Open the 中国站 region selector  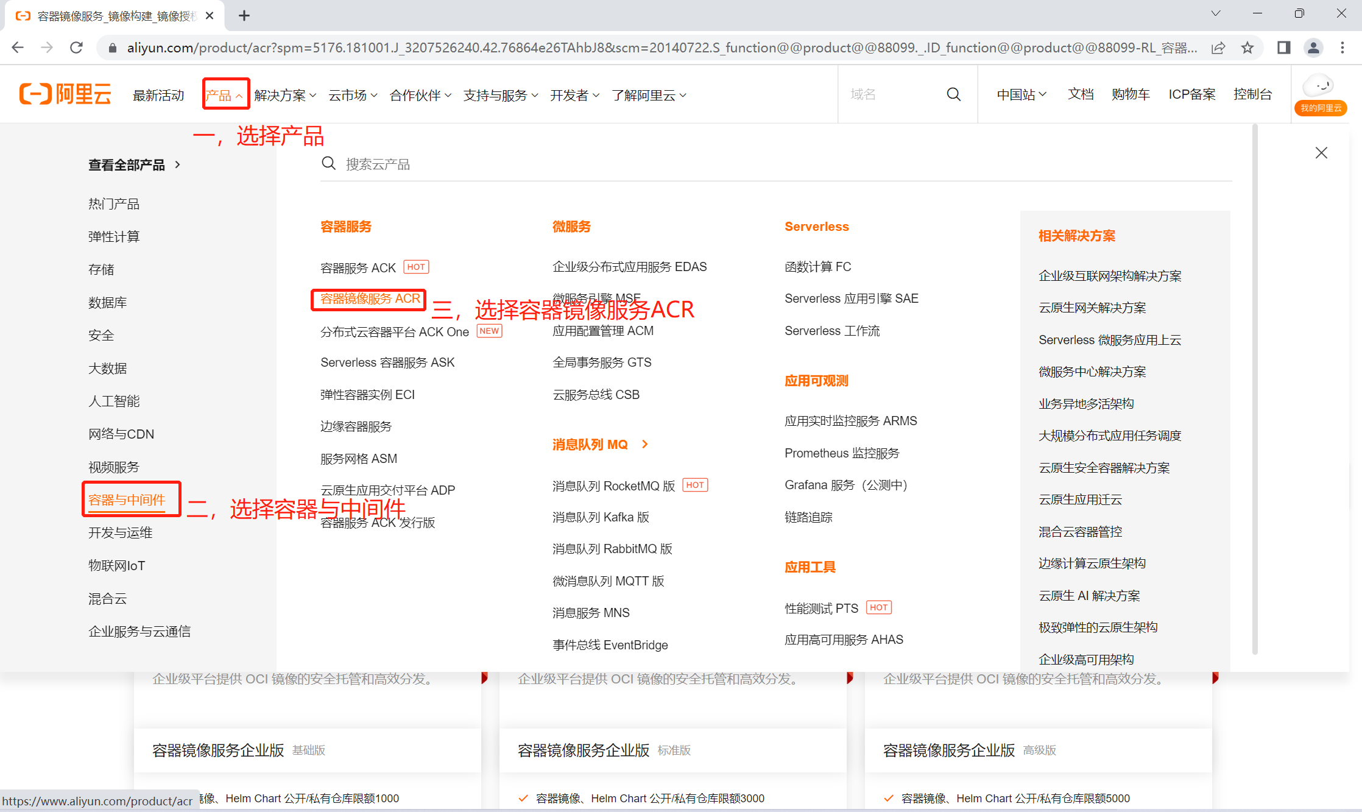(1022, 94)
